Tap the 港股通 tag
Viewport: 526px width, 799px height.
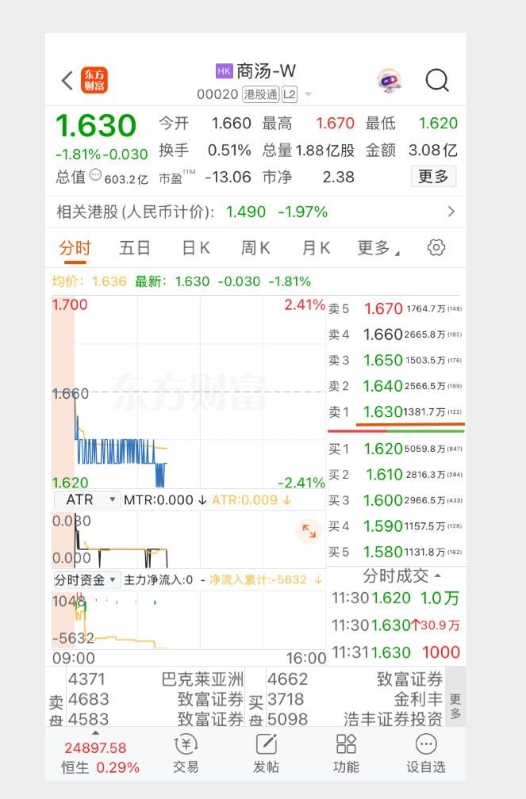(261, 94)
